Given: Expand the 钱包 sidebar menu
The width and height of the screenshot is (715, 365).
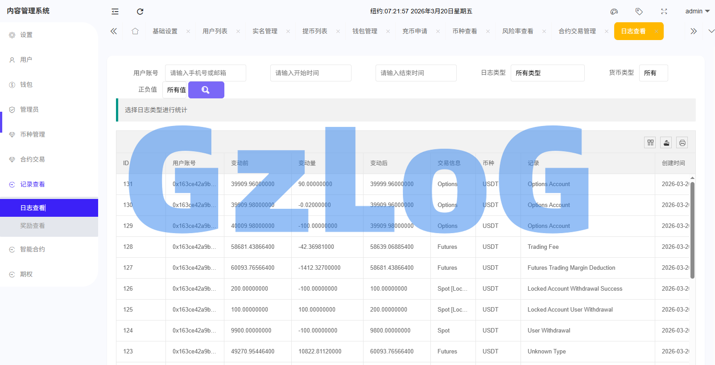Looking at the screenshot, I should click(26, 85).
